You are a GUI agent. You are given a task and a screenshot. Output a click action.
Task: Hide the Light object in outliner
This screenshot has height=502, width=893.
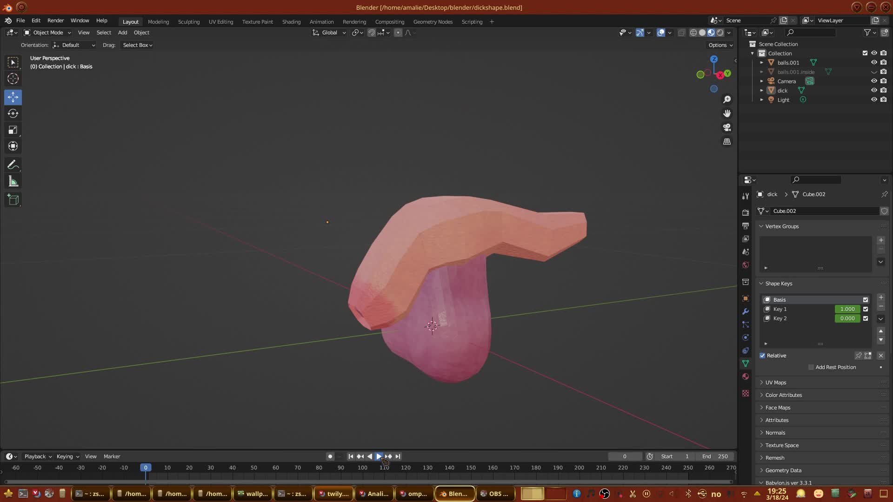(874, 99)
